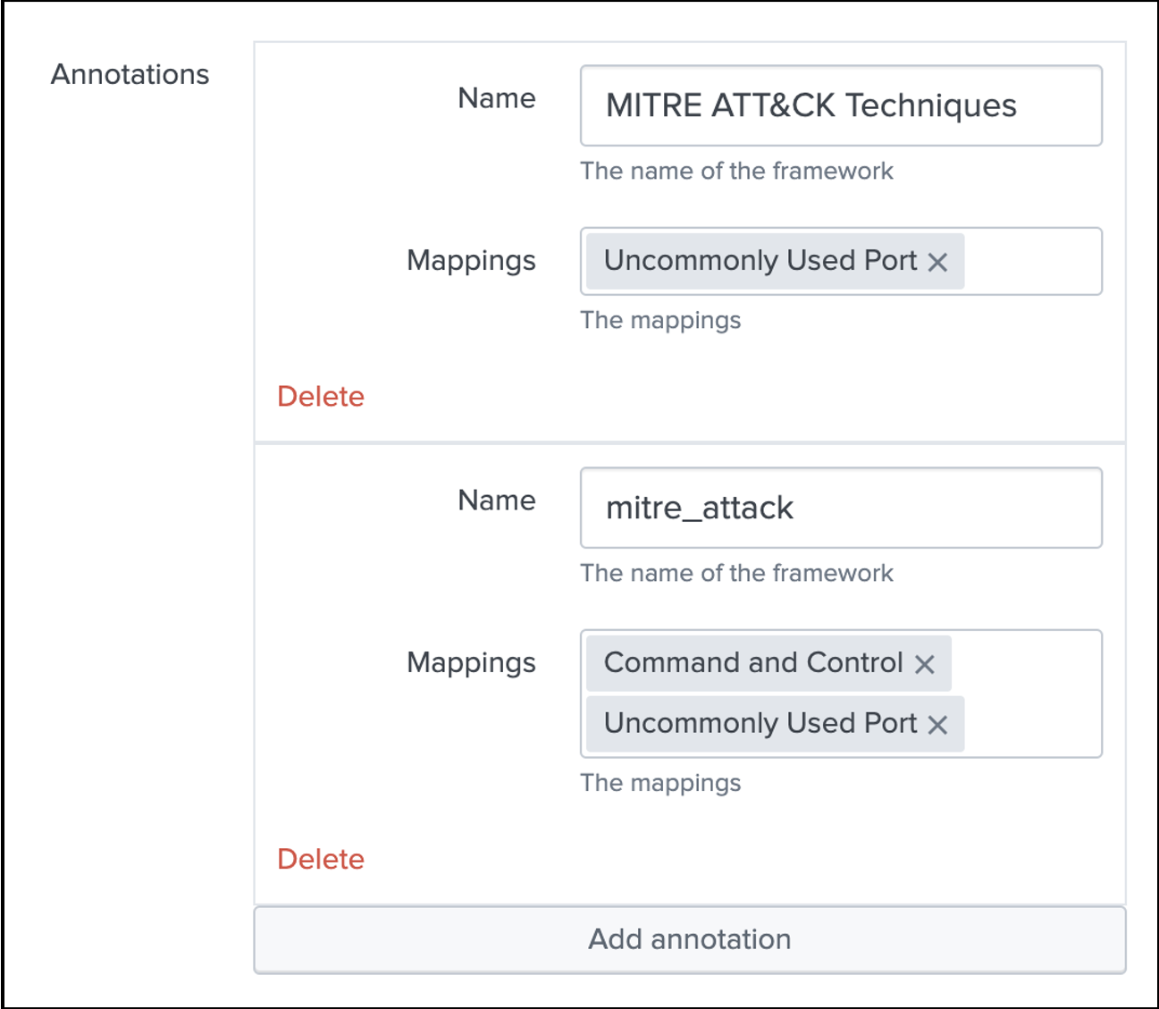Screen dimensions: 1159x1009
Task: Click the Name label beside mitre_attack
Action: tap(497, 500)
